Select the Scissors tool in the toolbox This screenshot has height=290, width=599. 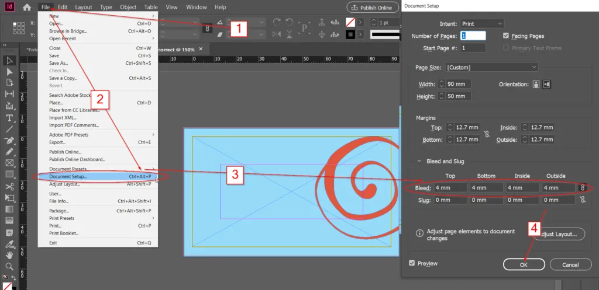[9, 187]
